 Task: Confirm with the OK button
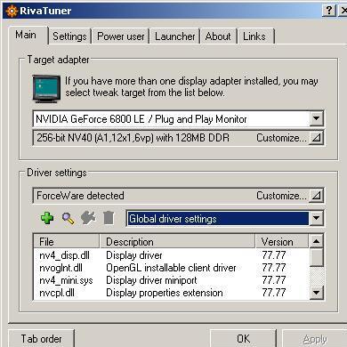click(x=243, y=338)
